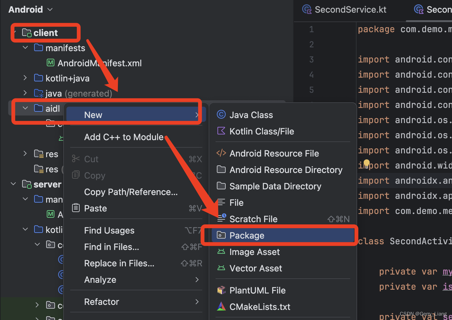Screen dimensions: 452x320
Task: Click the Vector Asset android icon
Action: pyautogui.click(x=221, y=268)
